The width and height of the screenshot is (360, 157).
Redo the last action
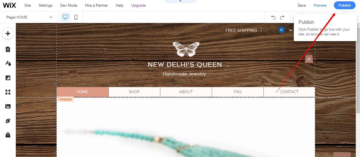(282, 17)
